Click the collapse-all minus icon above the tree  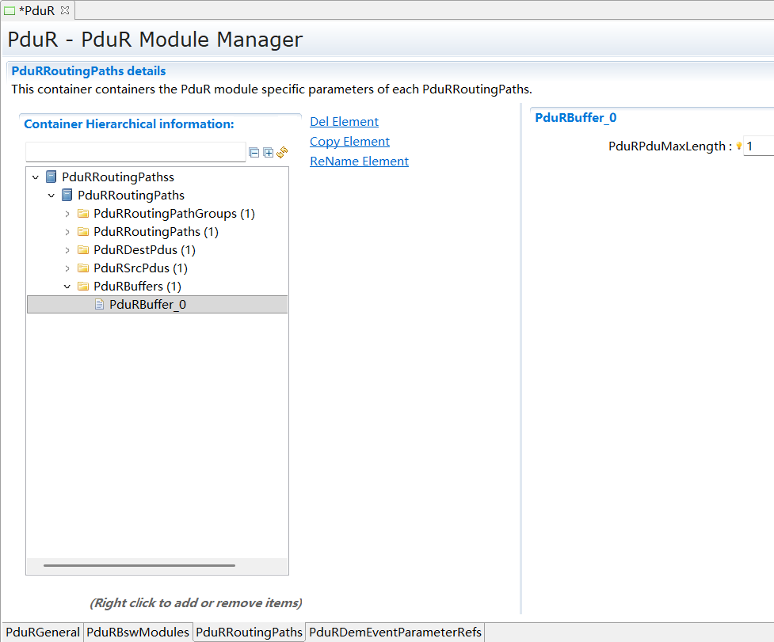(254, 152)
